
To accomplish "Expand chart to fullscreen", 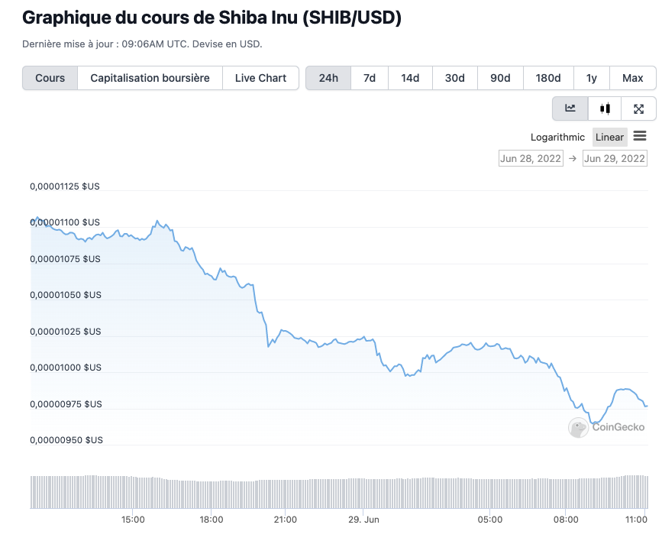I will pos(639,109).
